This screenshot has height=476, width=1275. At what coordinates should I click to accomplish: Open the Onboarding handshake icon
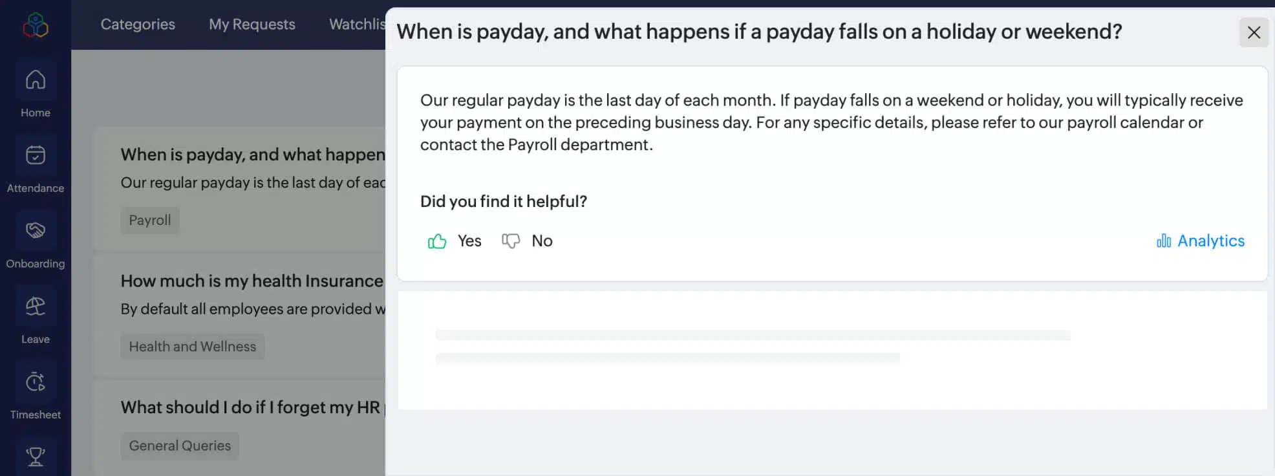(36, 230)
